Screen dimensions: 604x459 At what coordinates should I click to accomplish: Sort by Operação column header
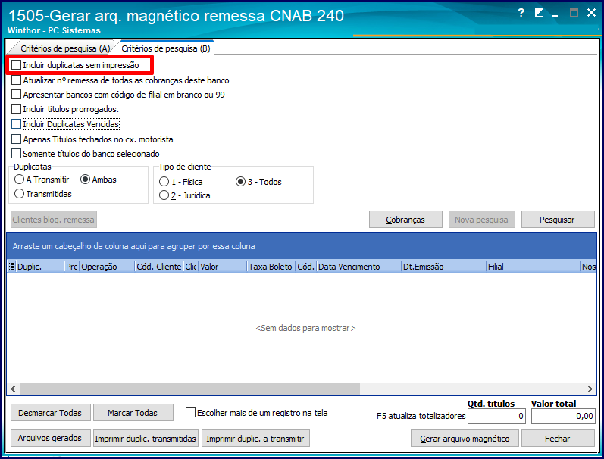click(107, 267)
